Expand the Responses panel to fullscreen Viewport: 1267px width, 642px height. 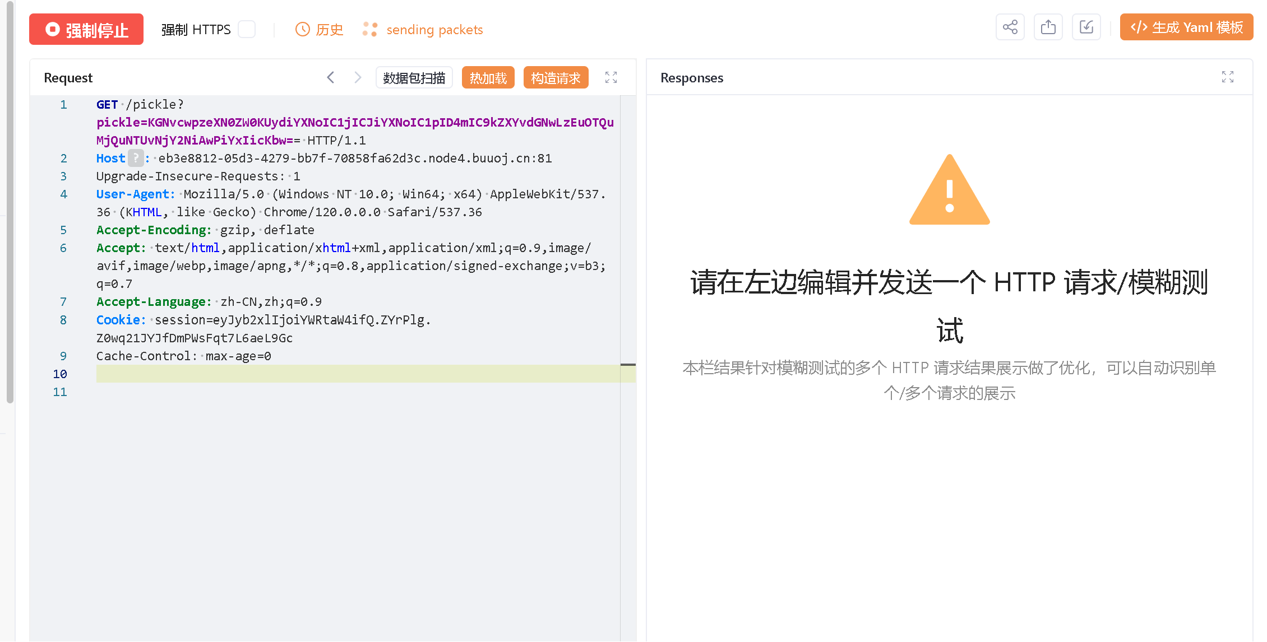coord(1227,77)
